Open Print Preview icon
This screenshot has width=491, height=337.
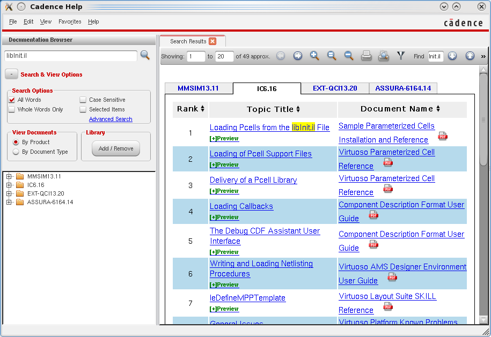(383, 56)
